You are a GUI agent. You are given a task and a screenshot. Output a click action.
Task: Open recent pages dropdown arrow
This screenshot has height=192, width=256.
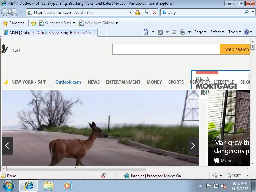[x=21, y=12]
